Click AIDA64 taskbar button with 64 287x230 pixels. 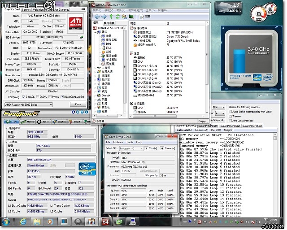105,222
